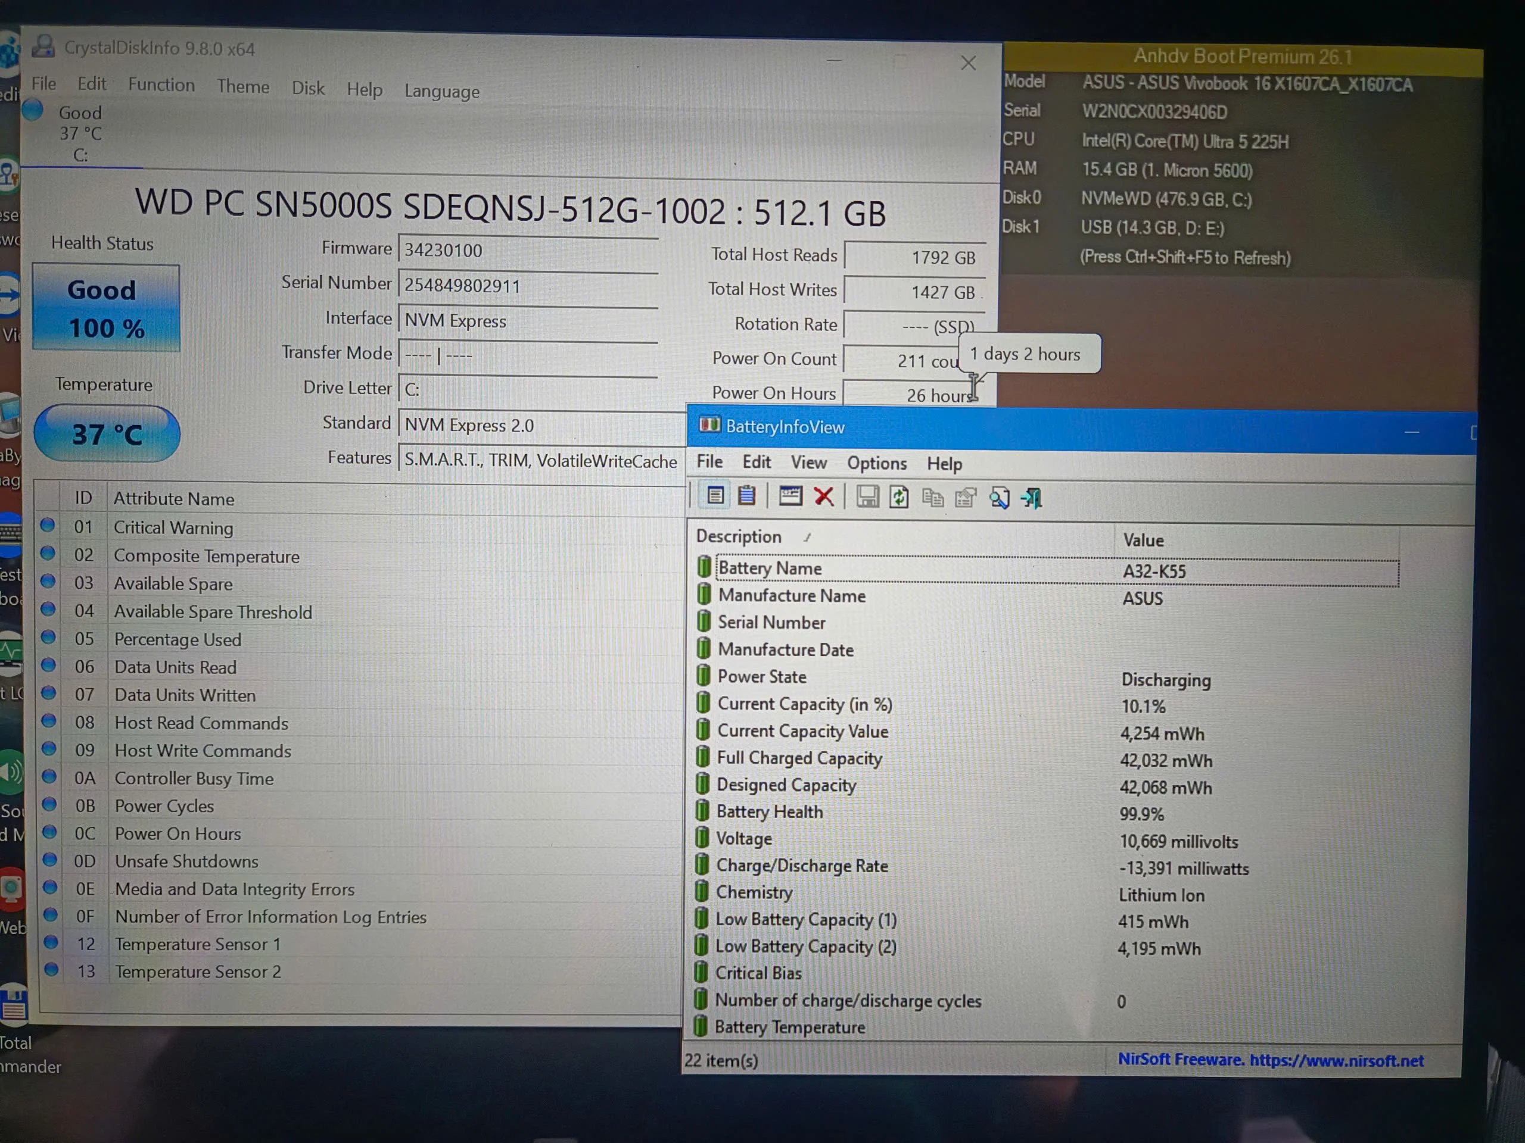Click the battery icon beside Battery Health
This screenshot has width=1525, height=1143.
pos(702,810)
